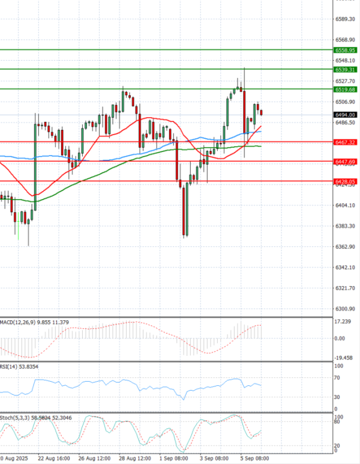Click the 6486.50 price scale value

345,123
